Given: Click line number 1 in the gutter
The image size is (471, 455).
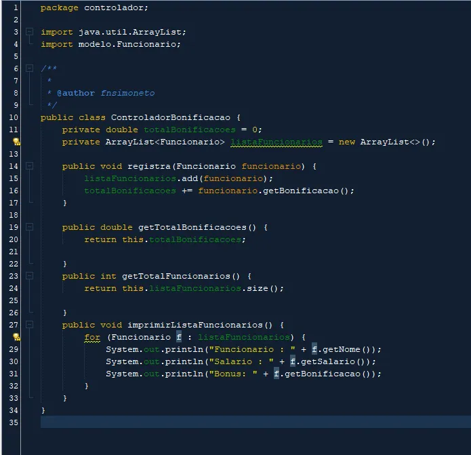Looking at the screenshot, I should tap(15, 7).
